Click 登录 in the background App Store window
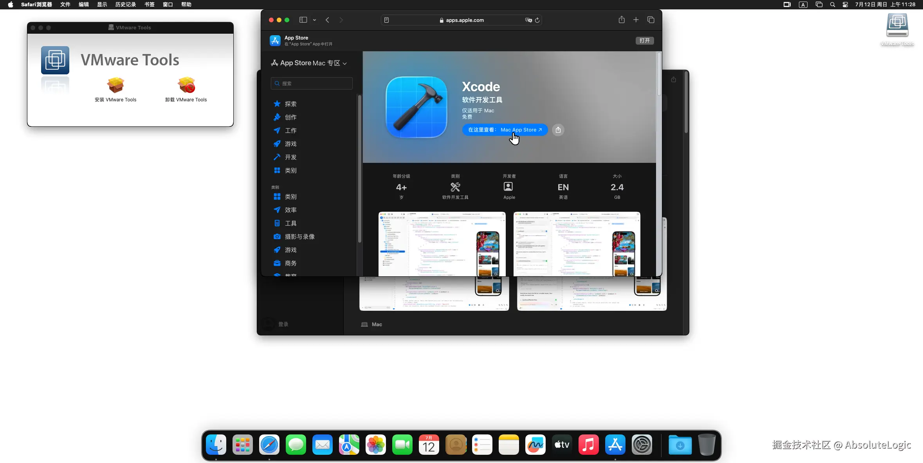The width and height of the screenshot is (923, 463). 283,324
